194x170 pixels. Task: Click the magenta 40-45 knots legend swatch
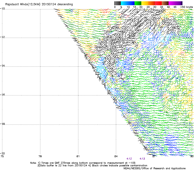pyautogui.click(x=172, y=3)
